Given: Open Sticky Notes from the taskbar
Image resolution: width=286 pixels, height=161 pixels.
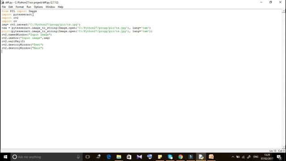Looking at the screenshot, I should [160, 157].
